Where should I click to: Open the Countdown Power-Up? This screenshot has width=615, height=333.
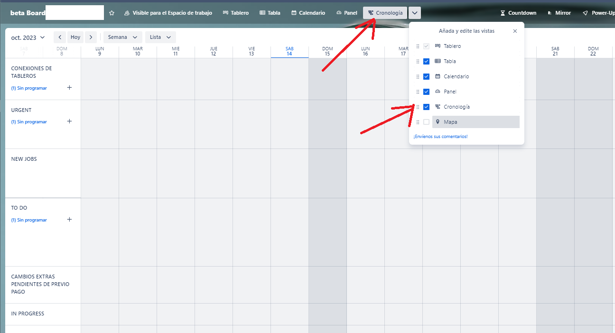518,13
